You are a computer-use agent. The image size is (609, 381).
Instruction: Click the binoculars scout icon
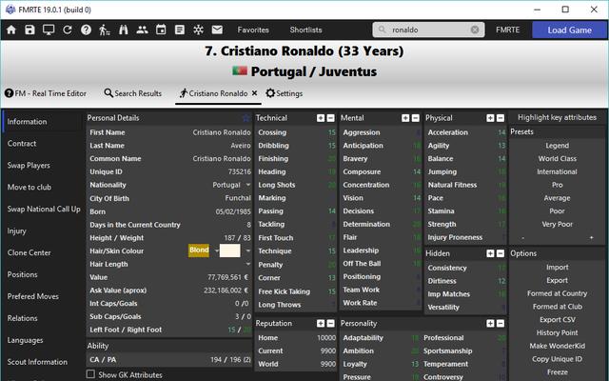click(124, 30)
